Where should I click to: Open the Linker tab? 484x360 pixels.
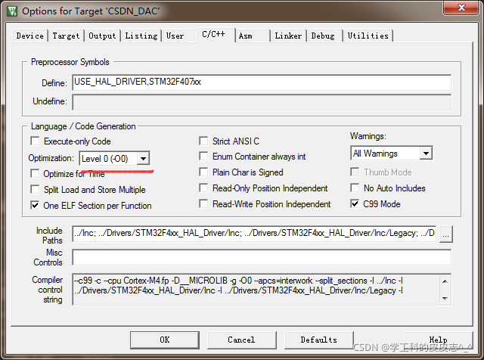tap(288, 36)
